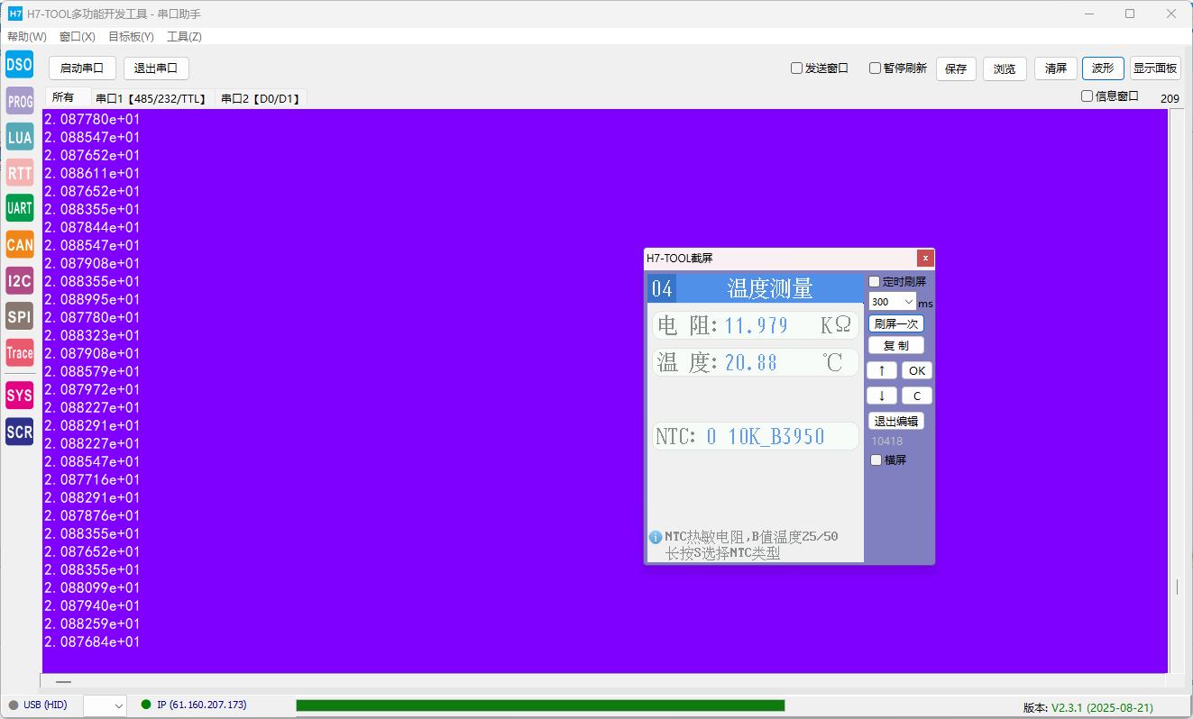Open the 工具(Z) menu
Screen dimensions: 1193x719
point(184,37)
